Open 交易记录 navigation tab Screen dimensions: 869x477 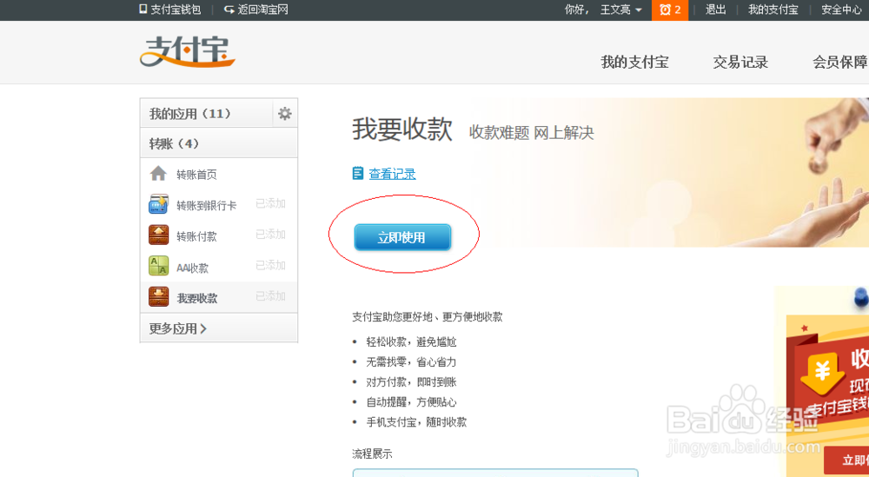click(x=740, y=62)
